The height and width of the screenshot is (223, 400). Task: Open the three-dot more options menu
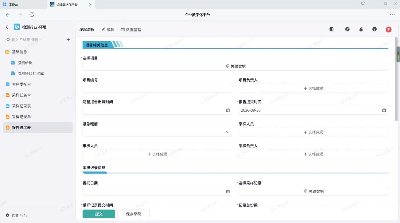392,15
